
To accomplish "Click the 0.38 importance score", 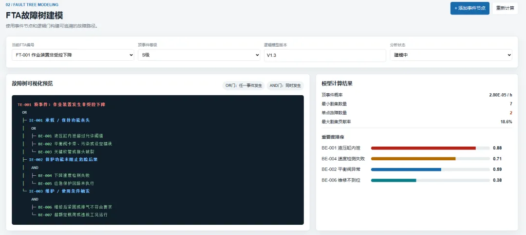I will 497,180.
